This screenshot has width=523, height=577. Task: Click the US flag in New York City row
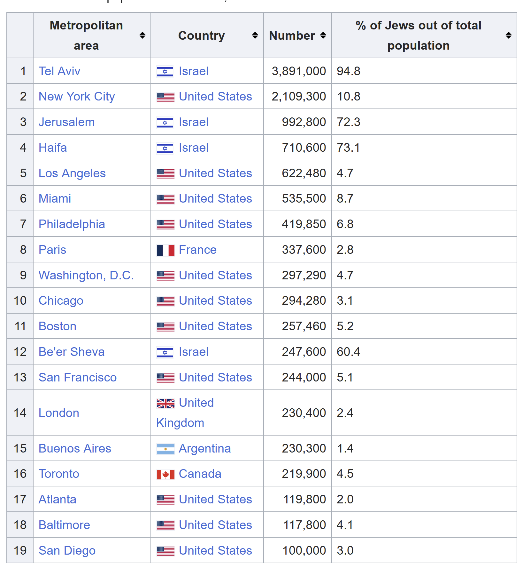point(165,97)
